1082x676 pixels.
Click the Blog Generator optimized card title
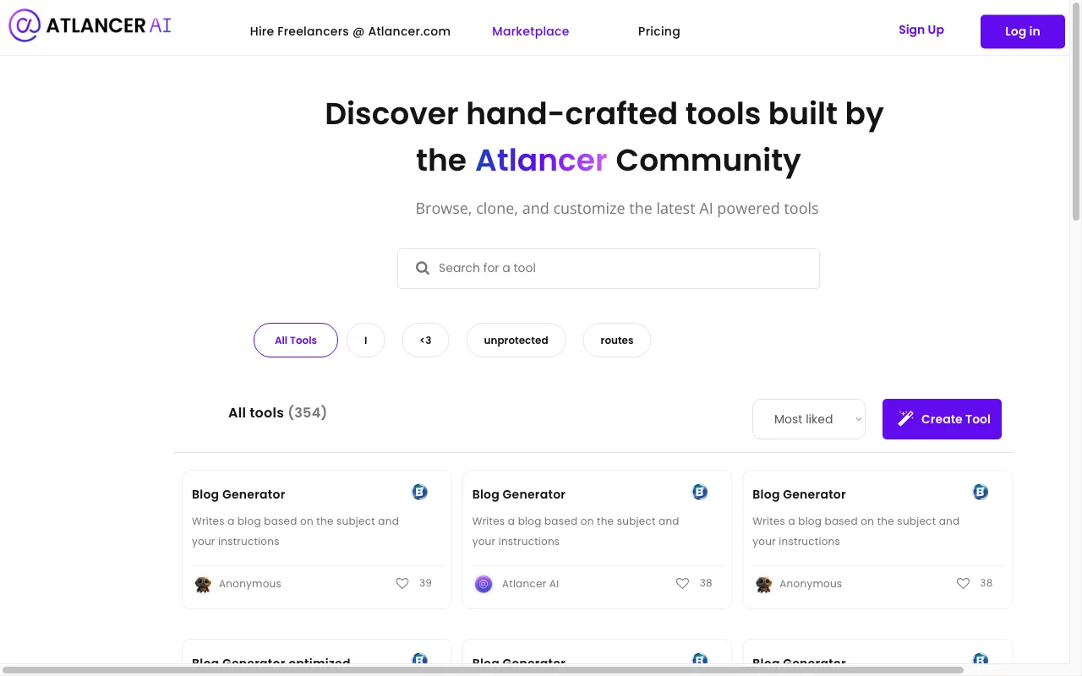click(270, 662)
